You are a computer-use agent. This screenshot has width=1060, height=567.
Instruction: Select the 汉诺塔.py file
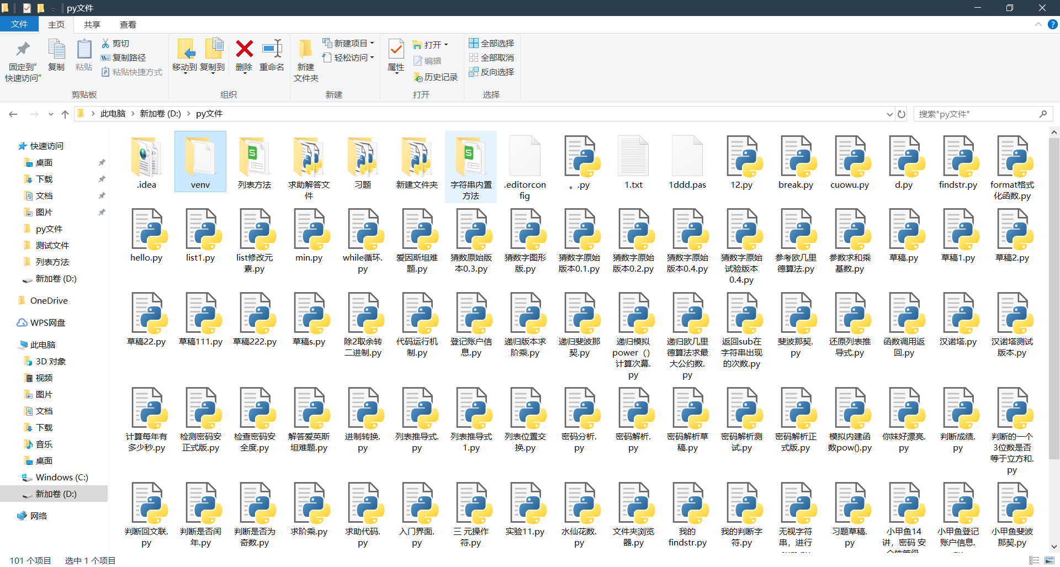click(x=958, y=319)
